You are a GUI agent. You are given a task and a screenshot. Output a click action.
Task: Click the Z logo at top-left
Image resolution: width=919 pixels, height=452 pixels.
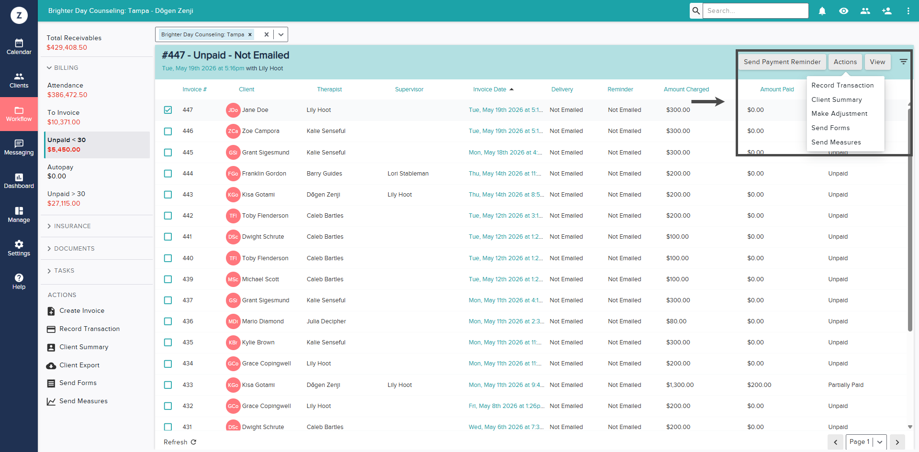pyautogui.click(x=19, y=15)
